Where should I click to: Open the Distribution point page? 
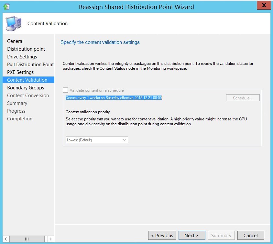[x=26, y=49]
